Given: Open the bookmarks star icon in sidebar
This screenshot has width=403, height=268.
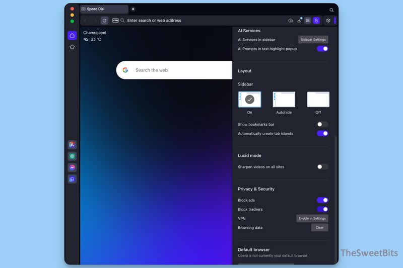Looking at the screenshot, I should 72,47.
